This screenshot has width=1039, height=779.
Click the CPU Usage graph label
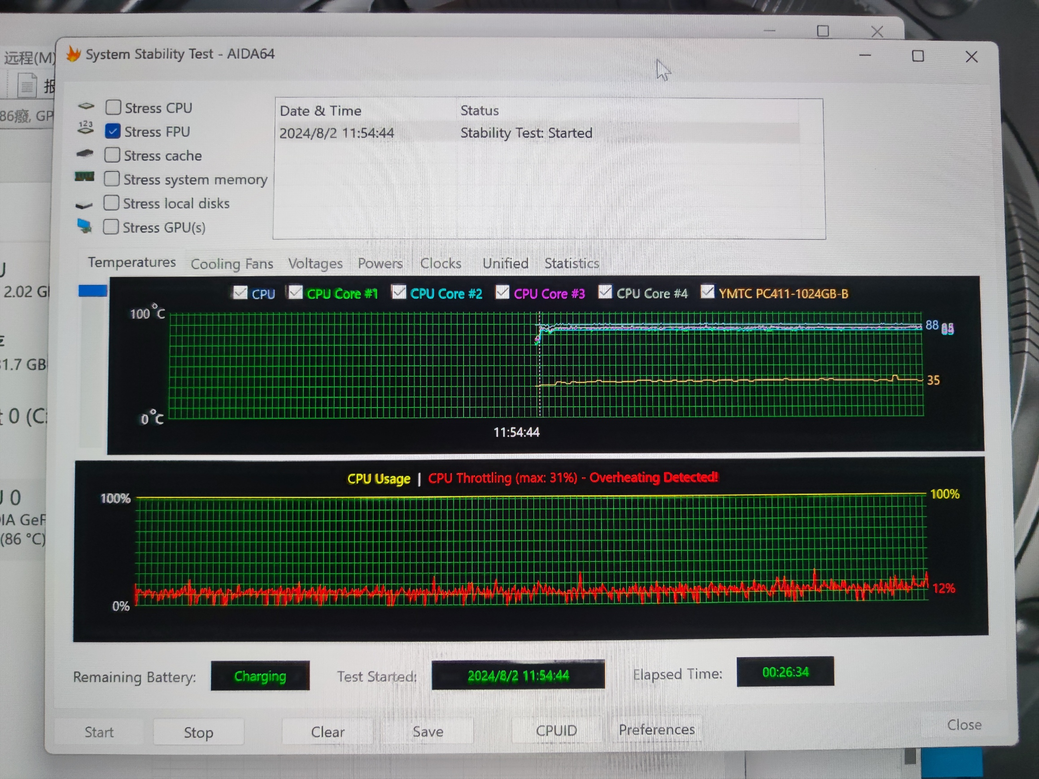pos(379,479)
